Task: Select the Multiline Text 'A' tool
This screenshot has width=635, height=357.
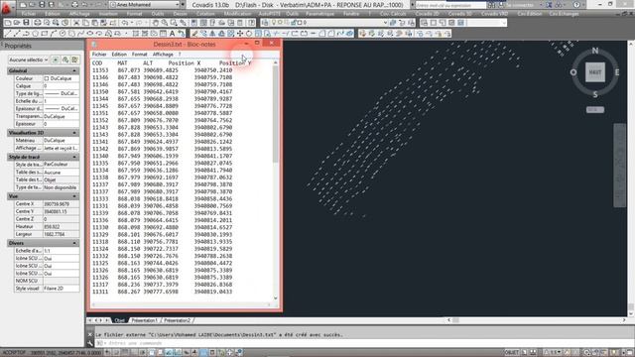Action: (172, 34)
